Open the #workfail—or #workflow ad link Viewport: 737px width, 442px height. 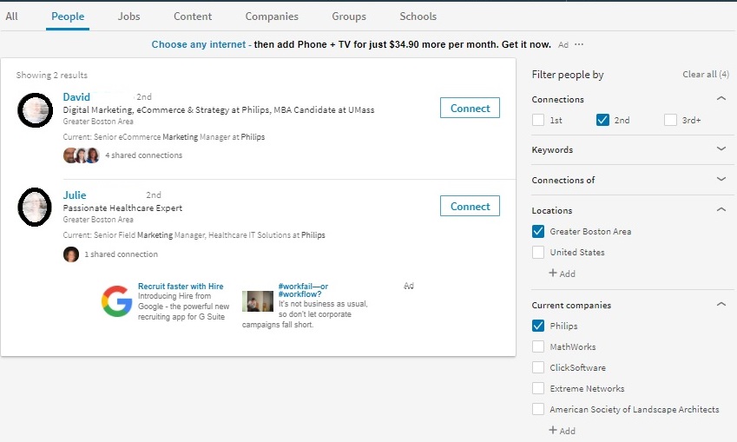tap(303, 290)
